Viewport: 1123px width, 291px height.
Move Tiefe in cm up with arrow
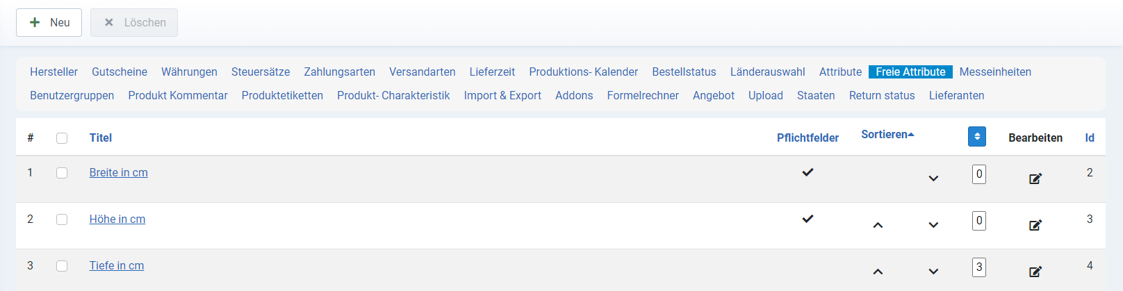[878, 272]
